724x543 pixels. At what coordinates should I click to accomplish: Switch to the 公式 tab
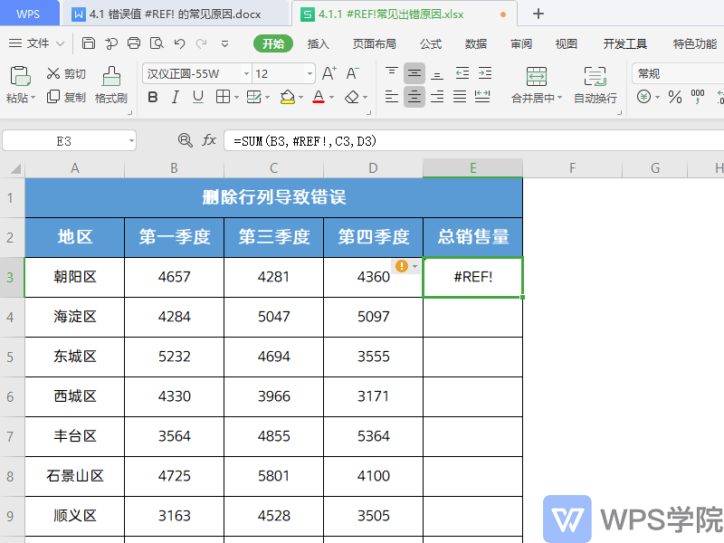[431, 43]
